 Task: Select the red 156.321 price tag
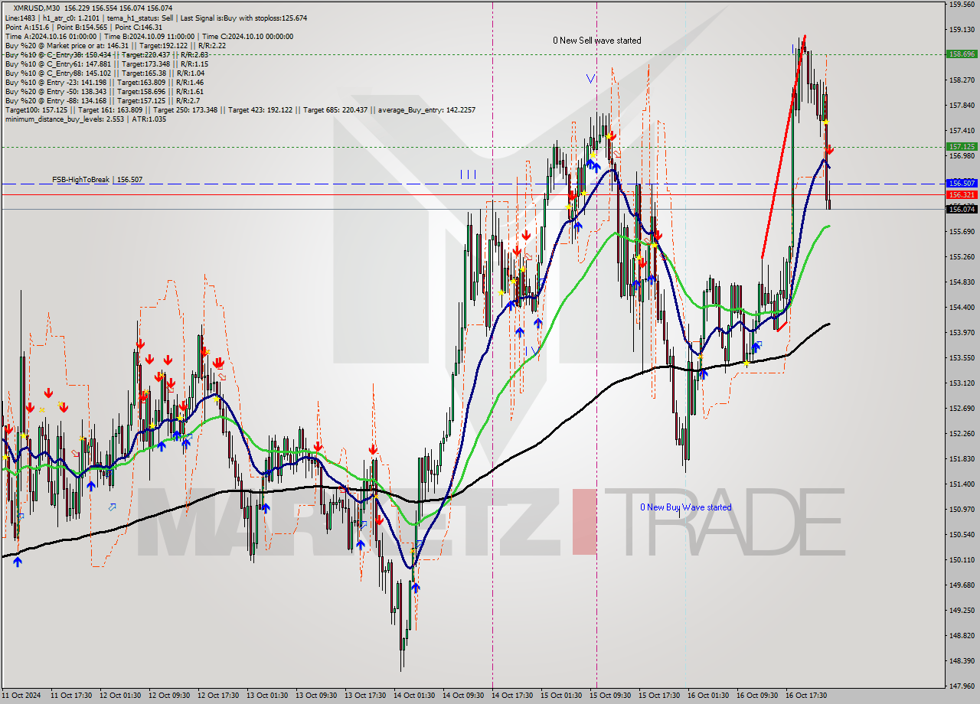click(x=962, y=194)
